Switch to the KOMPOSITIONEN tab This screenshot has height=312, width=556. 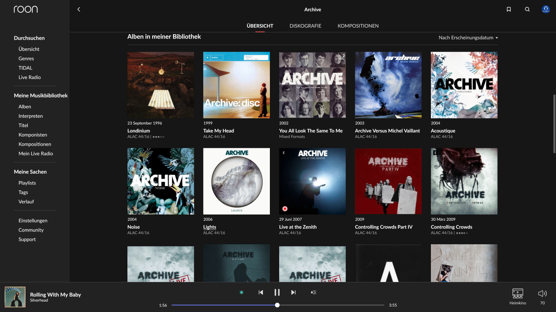point(358,26)
